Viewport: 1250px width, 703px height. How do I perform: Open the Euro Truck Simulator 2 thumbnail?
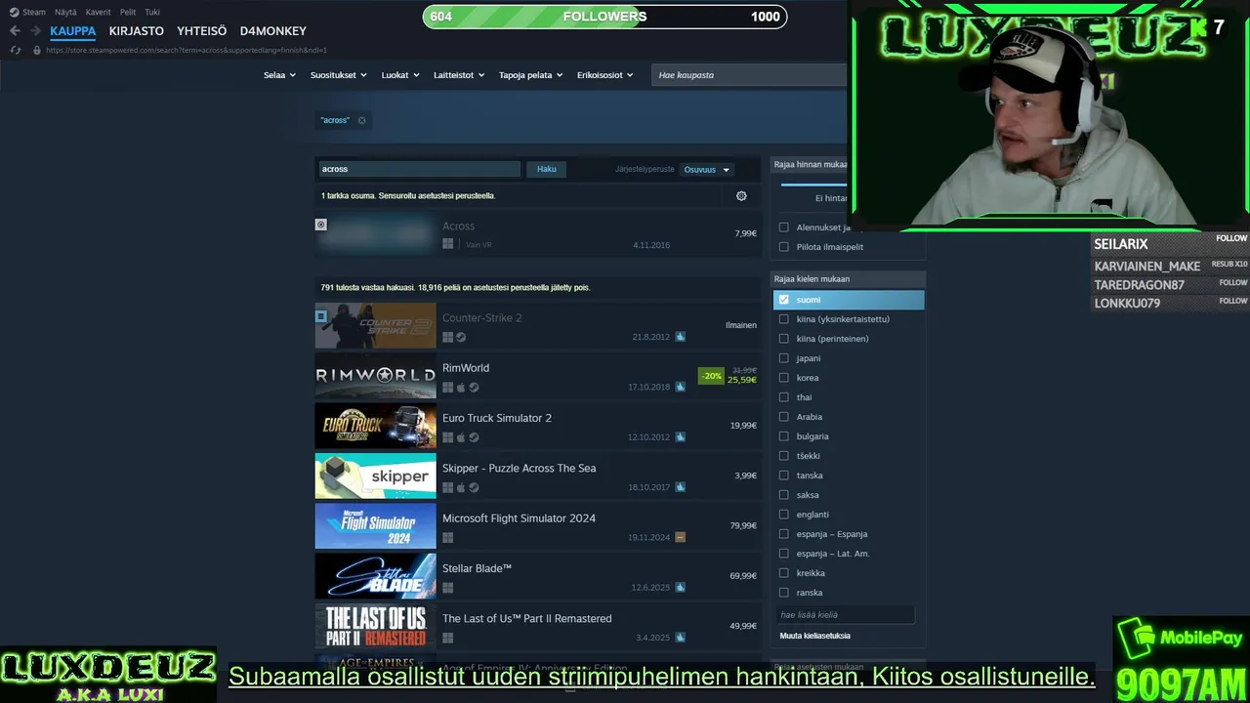(375, 426)
